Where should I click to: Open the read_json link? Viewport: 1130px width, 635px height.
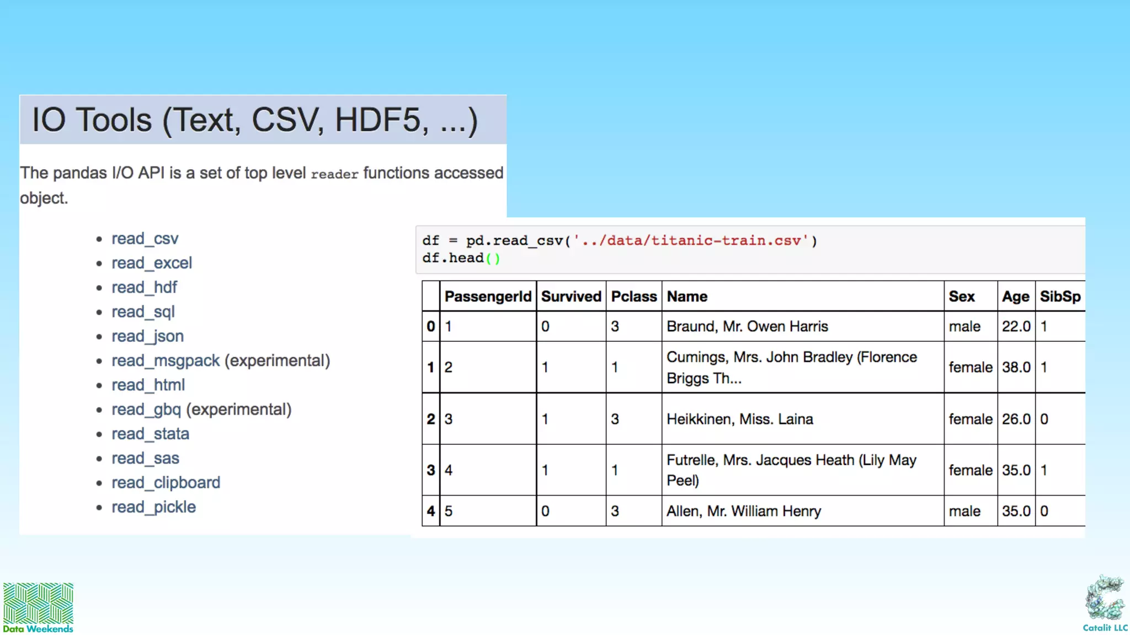(x=147, y=336)
